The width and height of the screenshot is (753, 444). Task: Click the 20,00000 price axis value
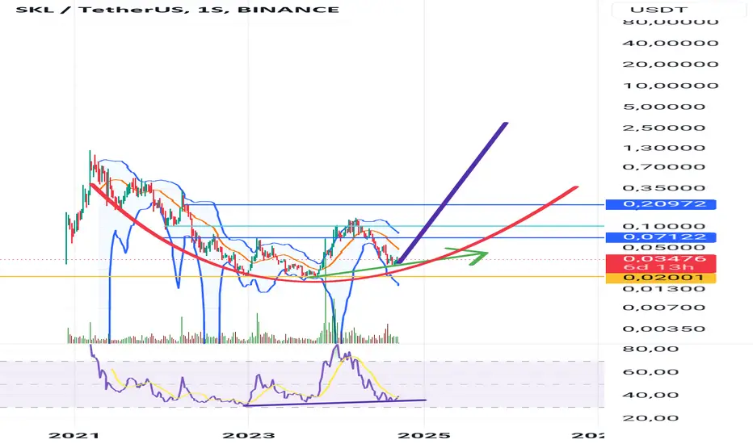671,65
